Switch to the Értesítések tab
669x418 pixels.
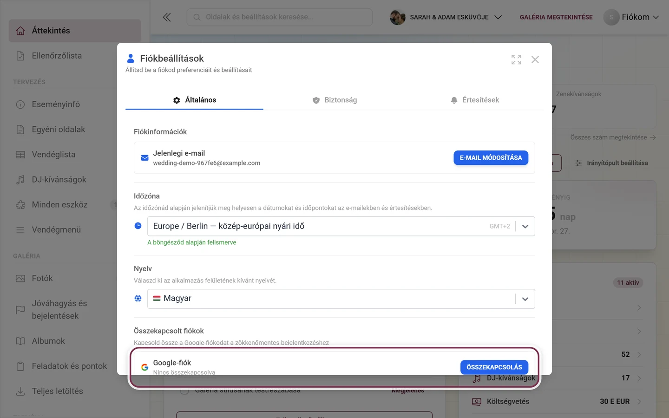point(474,100)
